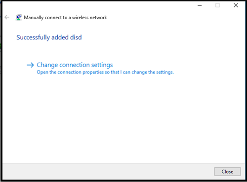Click the blue arrow beside Change connection settings
Screen dimensions: 247x182
30,65
